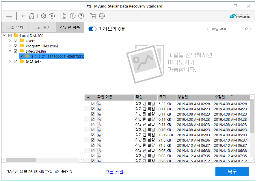Open the user account icon

[x=102, y=16]
